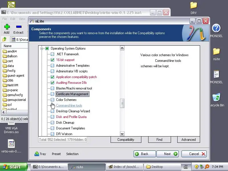The image size is (228, 171).
Task: Toggle Operating System Options group checkbox
Action: [47, 48]
